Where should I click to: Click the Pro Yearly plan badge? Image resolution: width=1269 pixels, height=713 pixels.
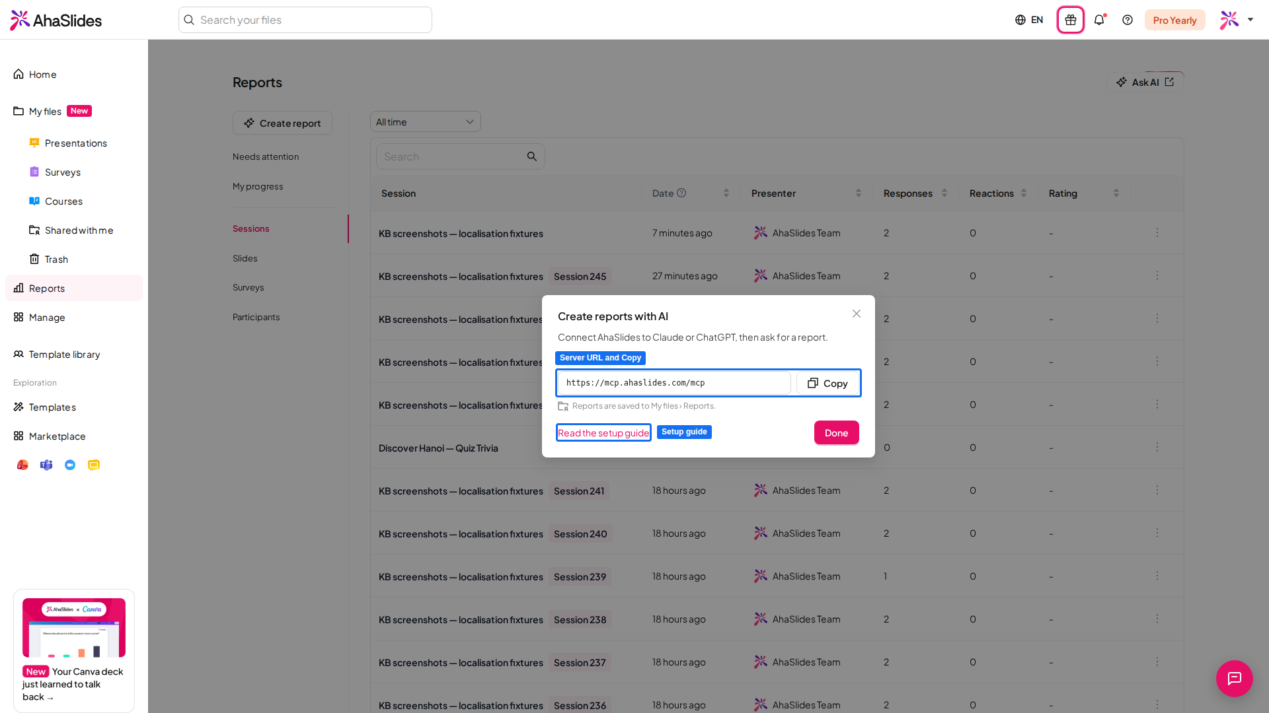1174,20
